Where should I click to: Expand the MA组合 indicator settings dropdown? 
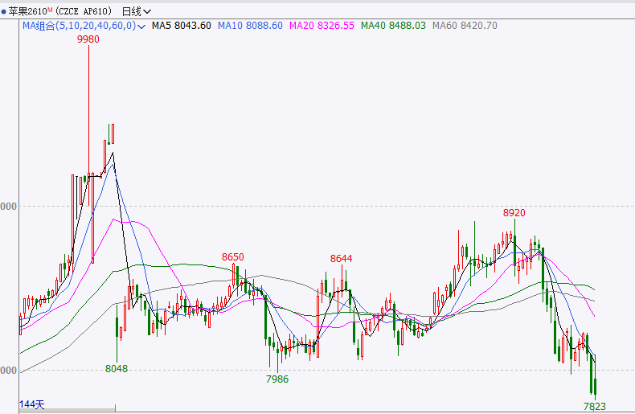click(141, 27)
